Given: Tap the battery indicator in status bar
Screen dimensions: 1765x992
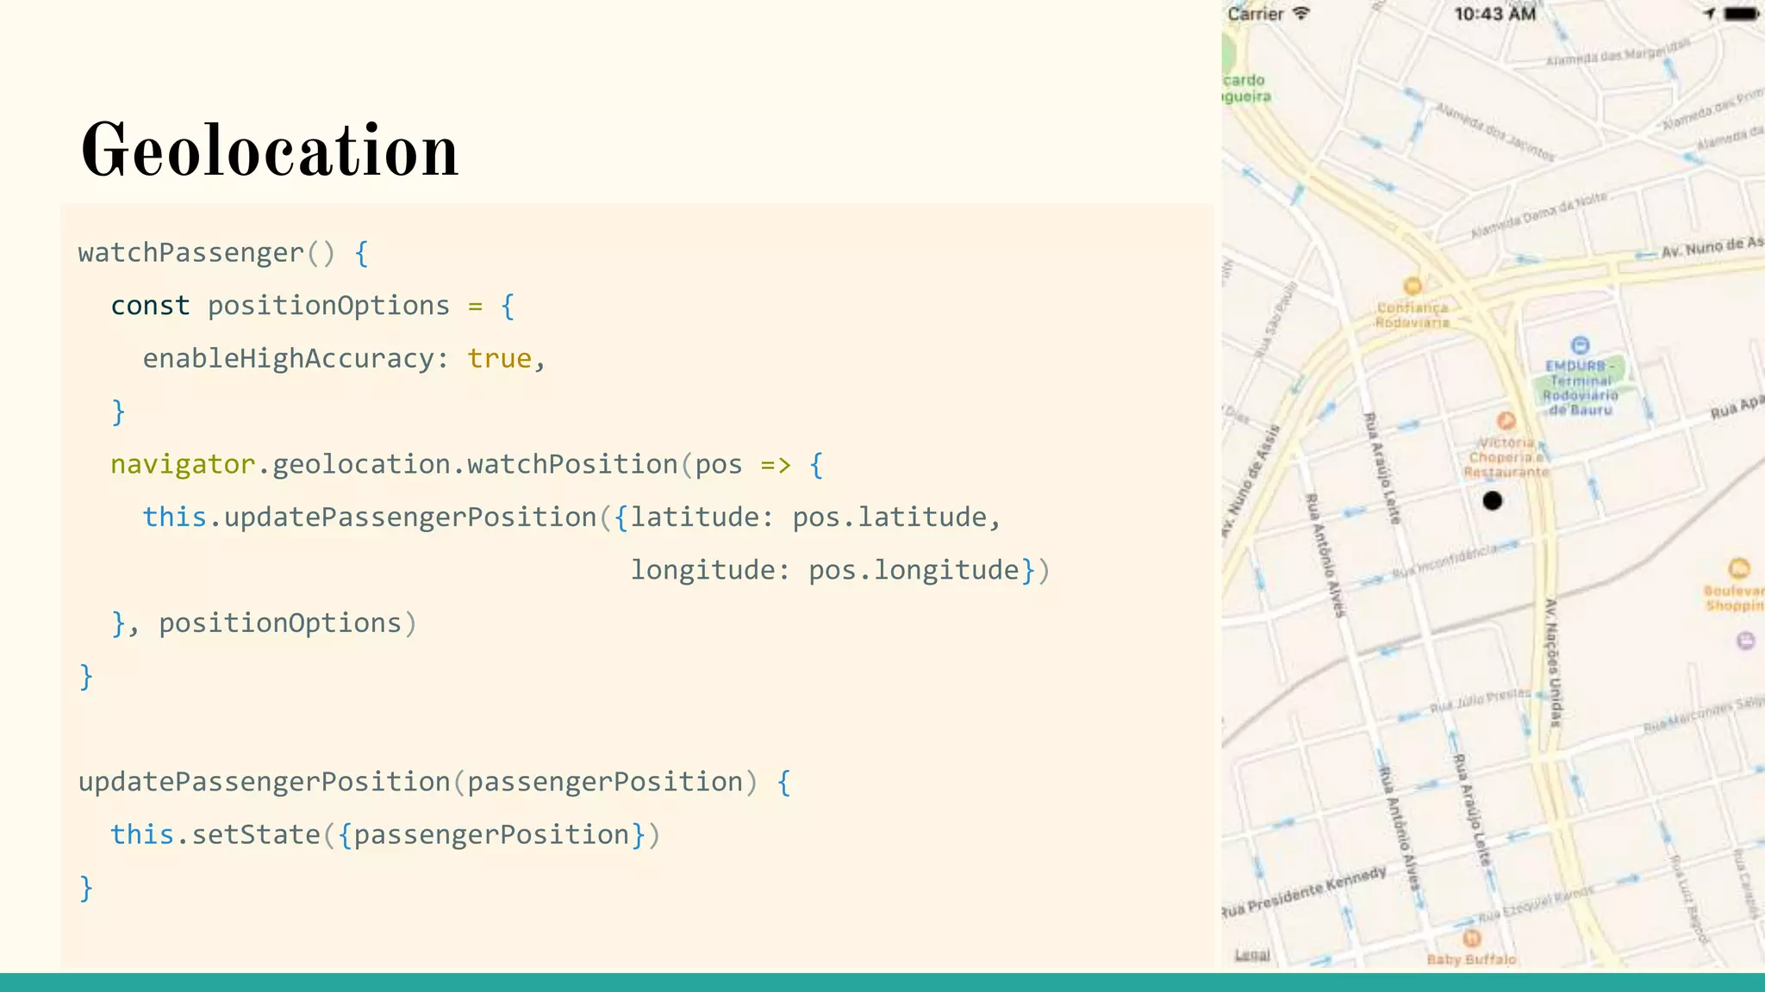Looking at the screenshot, I should tap(1742, 14).
